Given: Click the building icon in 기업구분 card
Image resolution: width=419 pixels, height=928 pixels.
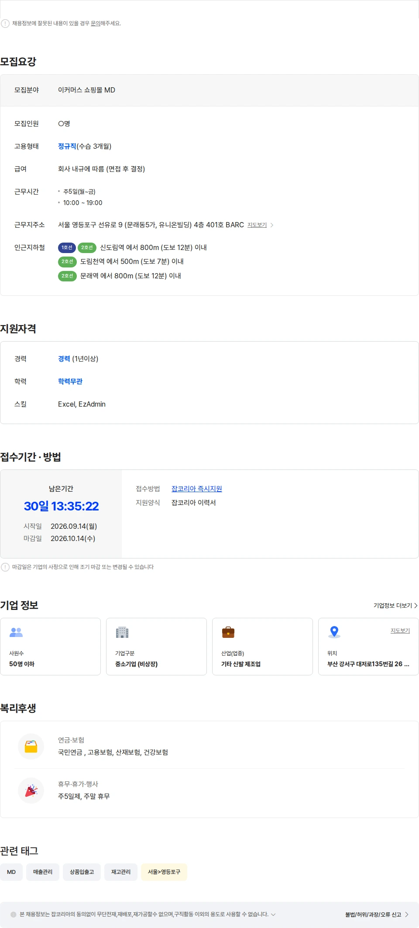Looking at the screenshot, I should pos(122,632).
